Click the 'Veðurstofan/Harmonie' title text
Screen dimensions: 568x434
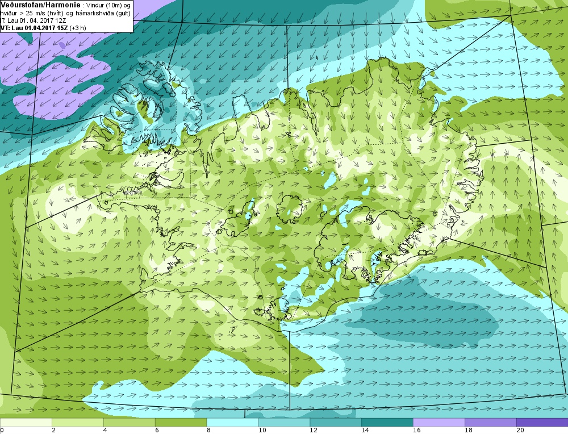click(x=40, y=5)
